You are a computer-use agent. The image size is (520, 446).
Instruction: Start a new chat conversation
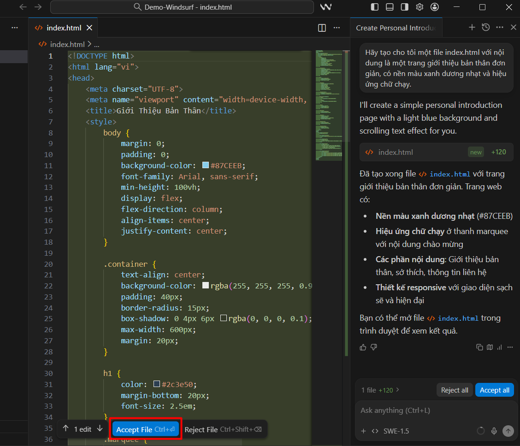[472, 28]
